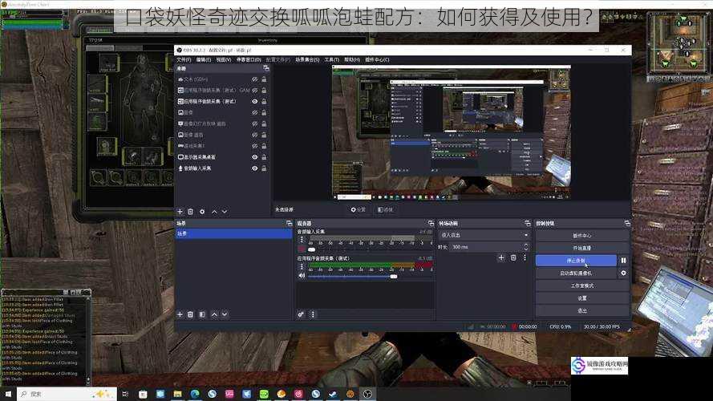The height and width of the screenshot is (401, 713).
Task: Remove the selected source with the Sources trash icon
Action: 191,212
